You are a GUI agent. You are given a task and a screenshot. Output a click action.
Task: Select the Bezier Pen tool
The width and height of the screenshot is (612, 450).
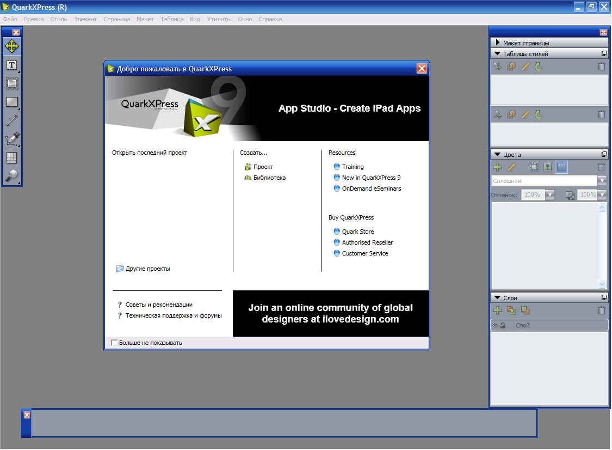tap(12, 139)
